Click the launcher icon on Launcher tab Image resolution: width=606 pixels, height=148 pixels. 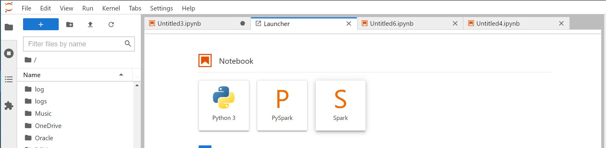[x=258, y=24]
